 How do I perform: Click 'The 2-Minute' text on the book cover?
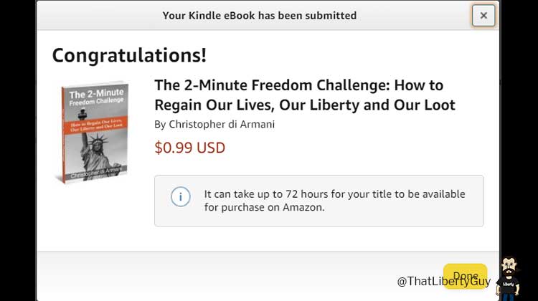click(96, 93)
